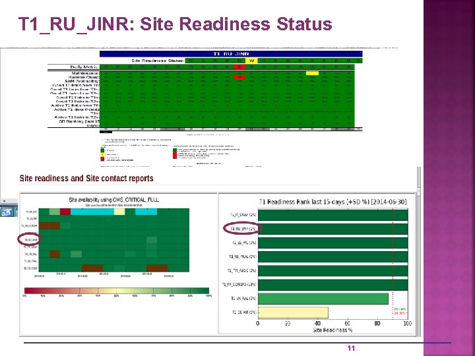
Task: Select the 'Active T1 links to T2s:' label
Action: (77, 117)
